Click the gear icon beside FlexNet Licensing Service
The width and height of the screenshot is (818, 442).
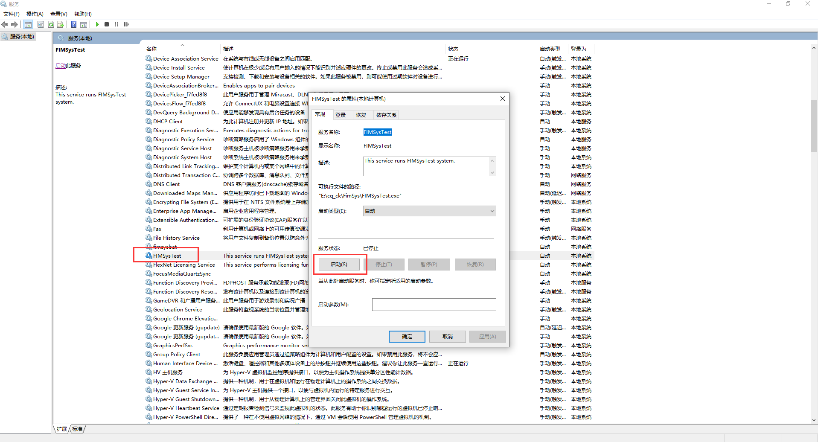(x=148, y=265)
